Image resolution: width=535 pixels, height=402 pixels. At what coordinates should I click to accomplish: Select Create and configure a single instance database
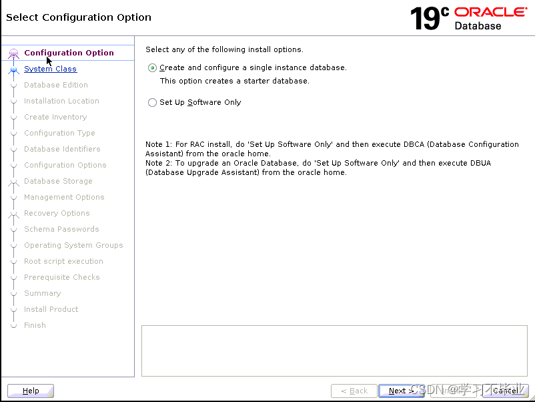point(152,67)
